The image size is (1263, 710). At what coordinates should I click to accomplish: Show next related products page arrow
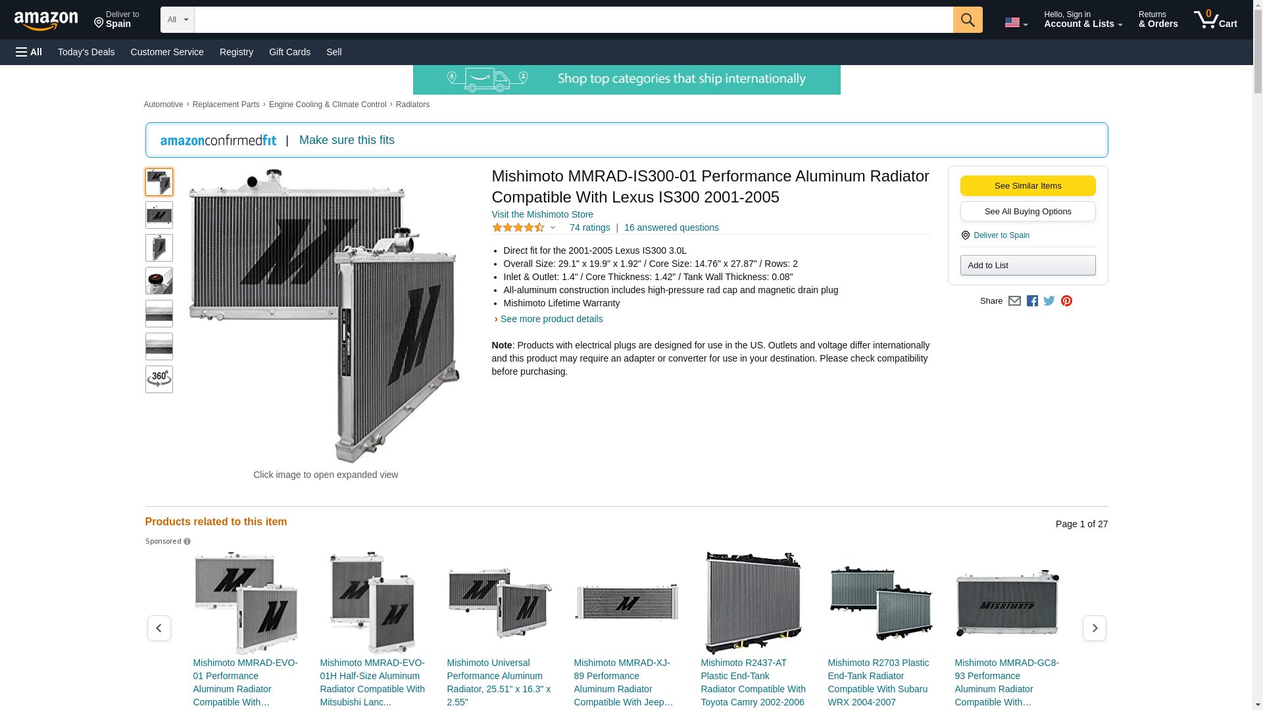coord(1094,628)
